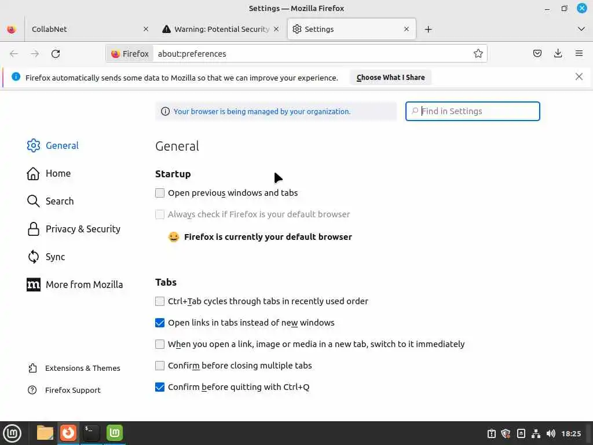Image resolution: width=593 pixels, height=445 pixels.
Task: Toggle Always check default browser checkbox
Action: 160,214
